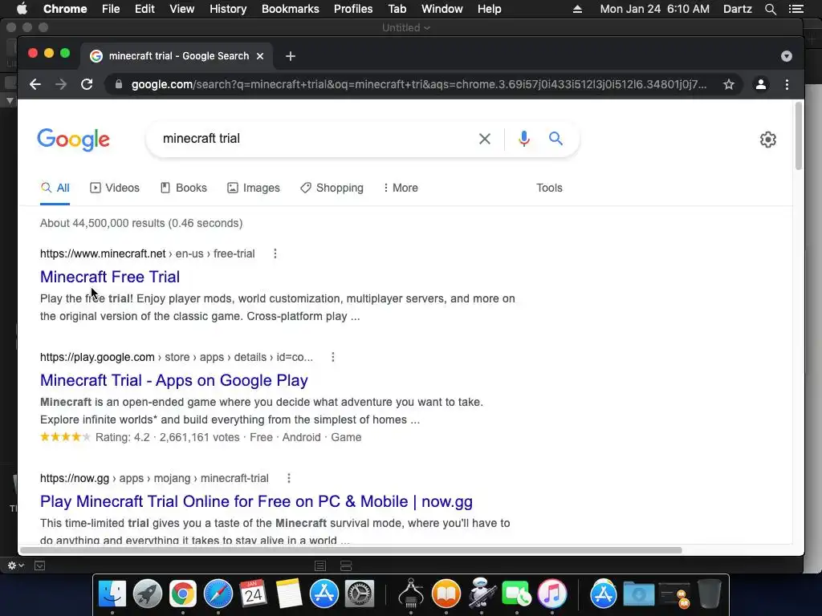This screenshot has width=822, height=616.
Task: Open options for the now.gg result
Action: point(289,478)
